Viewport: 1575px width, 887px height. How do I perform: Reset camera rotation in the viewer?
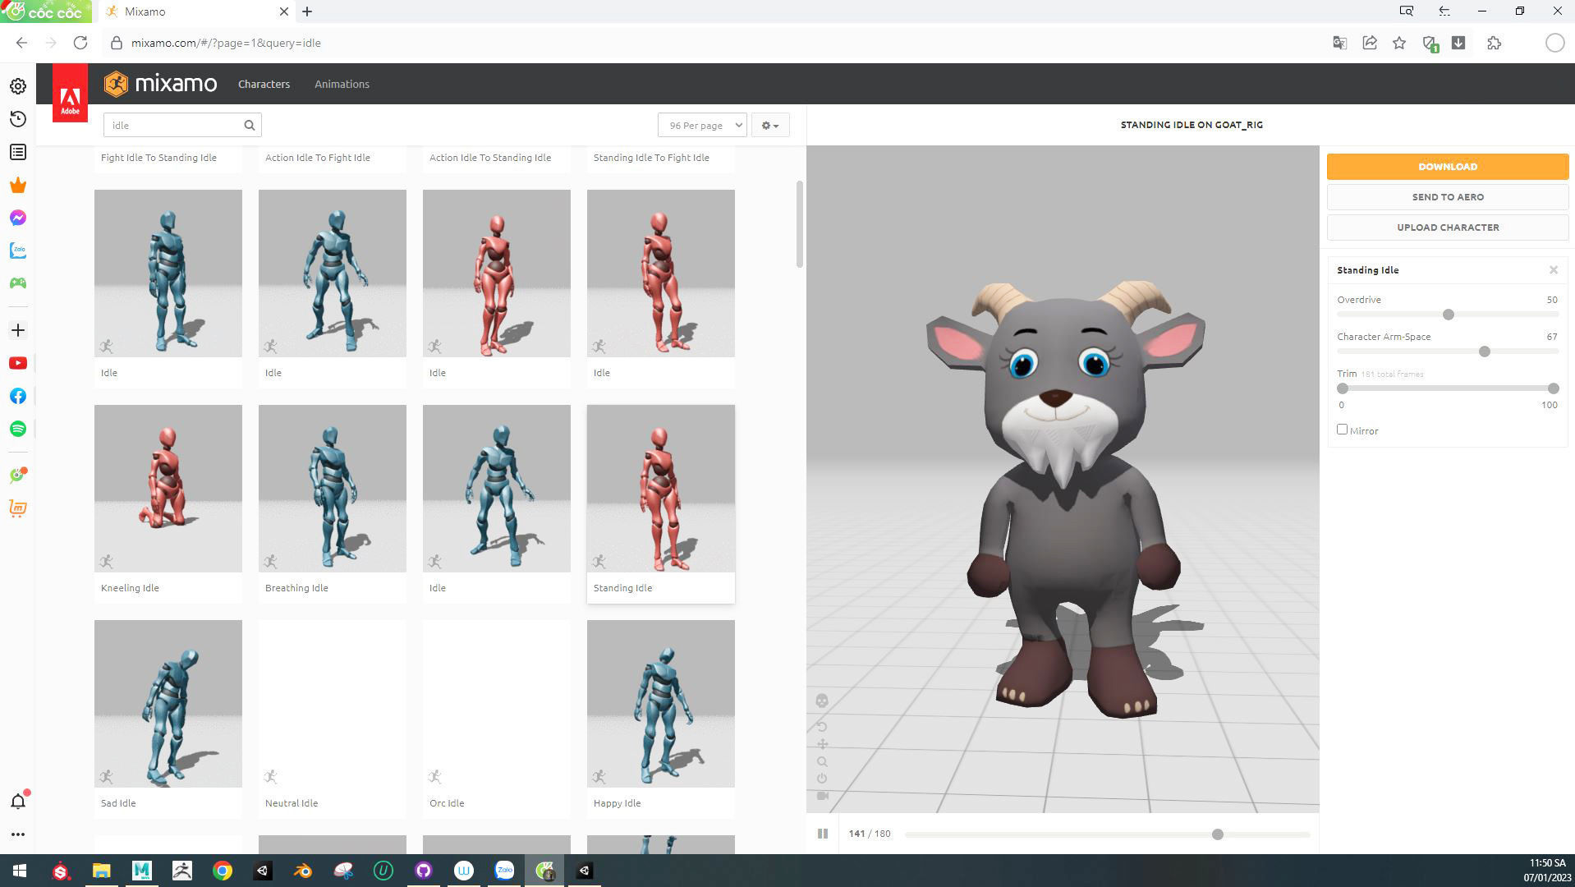(822, 727)
